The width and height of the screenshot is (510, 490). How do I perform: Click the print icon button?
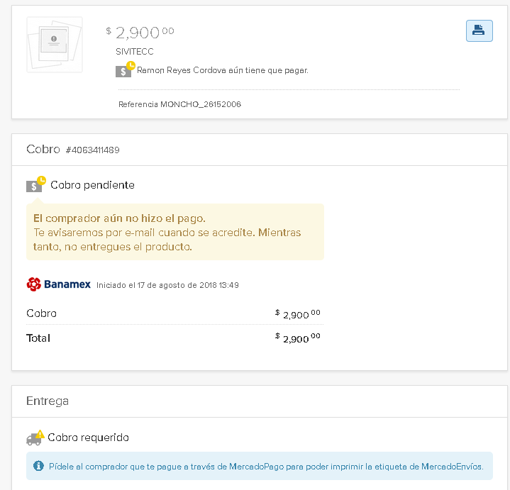(x=479, y=30)
